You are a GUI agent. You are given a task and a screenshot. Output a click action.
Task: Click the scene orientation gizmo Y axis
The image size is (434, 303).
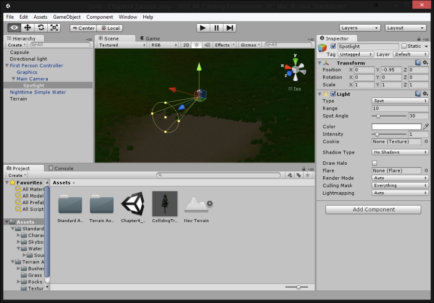[295, 60]
